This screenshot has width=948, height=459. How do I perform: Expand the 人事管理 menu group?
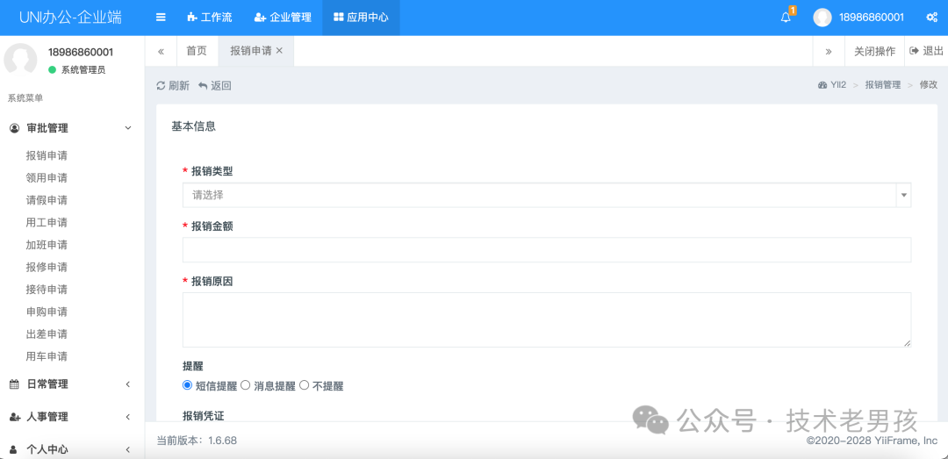pyautogui.click(x=72, y=417)
